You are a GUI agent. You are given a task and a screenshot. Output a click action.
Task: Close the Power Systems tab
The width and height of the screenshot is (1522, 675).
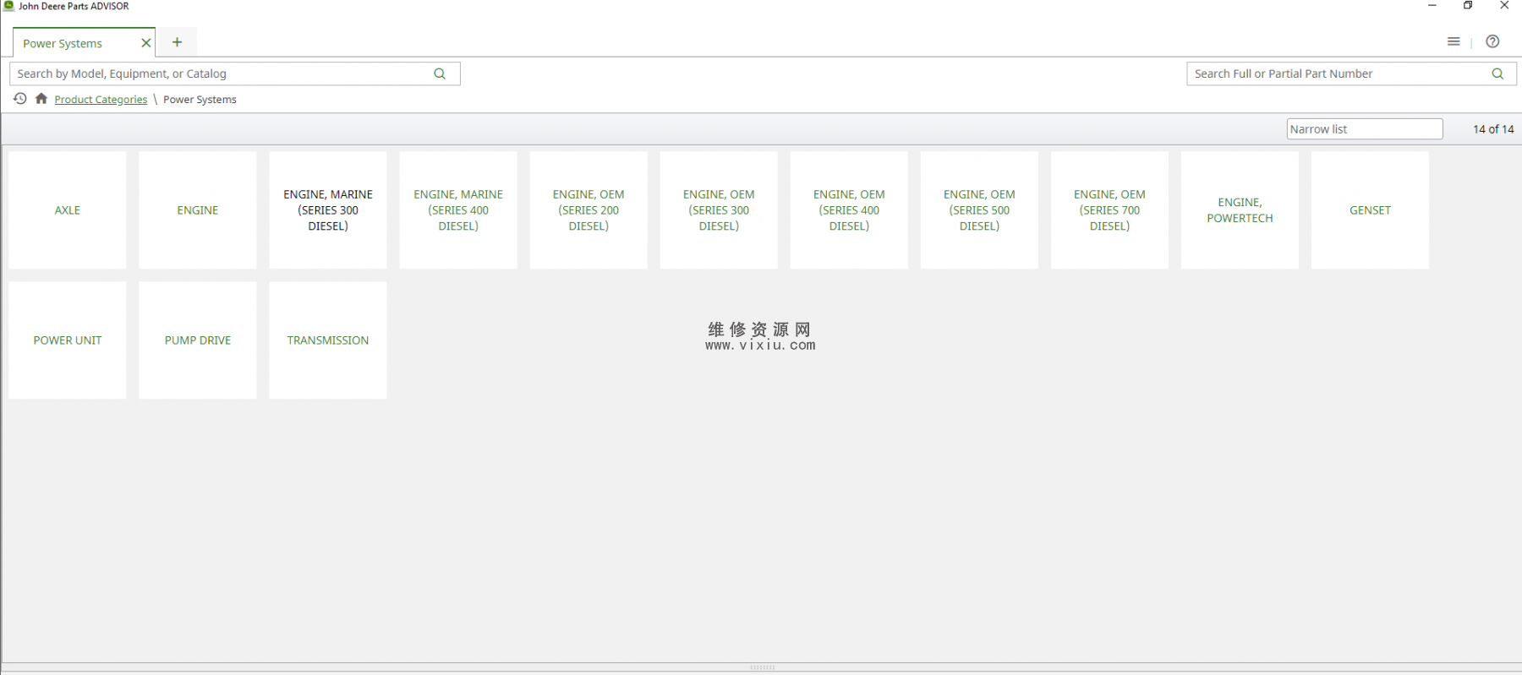[x=146, y=43]
